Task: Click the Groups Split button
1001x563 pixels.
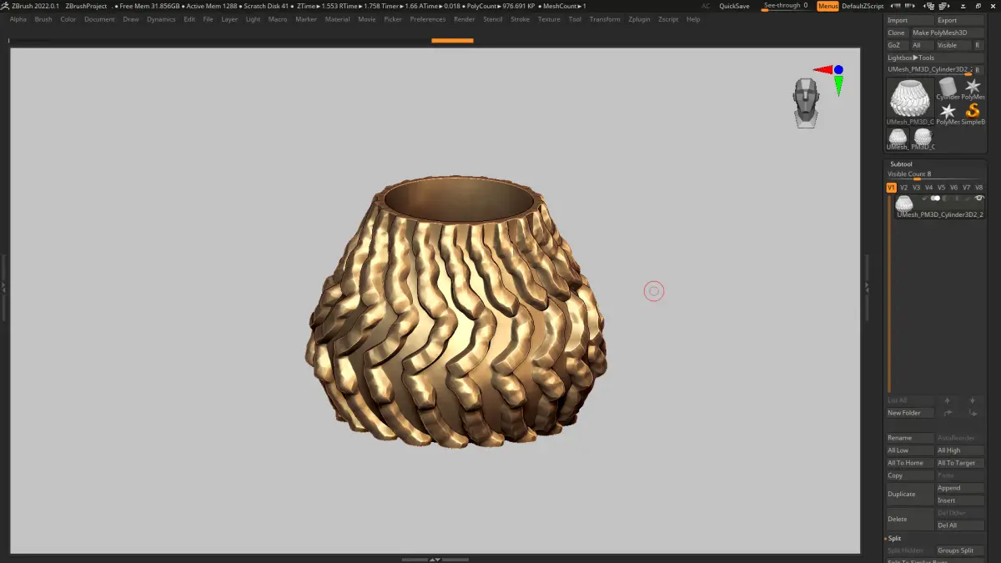Action: click(960, 550)
